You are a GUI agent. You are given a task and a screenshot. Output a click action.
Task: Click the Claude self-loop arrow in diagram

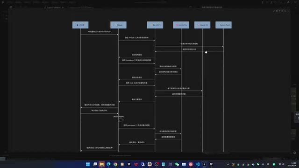click(x=121, y=120)
